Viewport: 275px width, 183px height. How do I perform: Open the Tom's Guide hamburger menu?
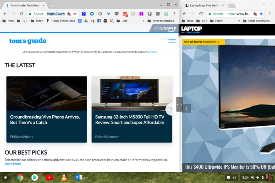coord(172,41)
